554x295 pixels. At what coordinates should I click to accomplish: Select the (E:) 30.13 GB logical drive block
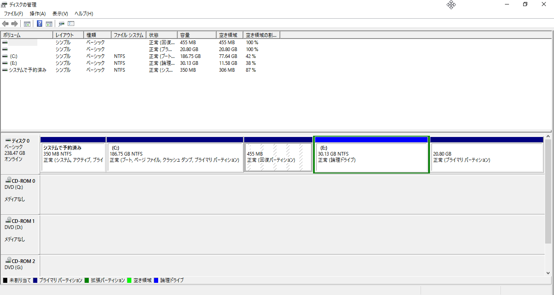click(371, 154)
